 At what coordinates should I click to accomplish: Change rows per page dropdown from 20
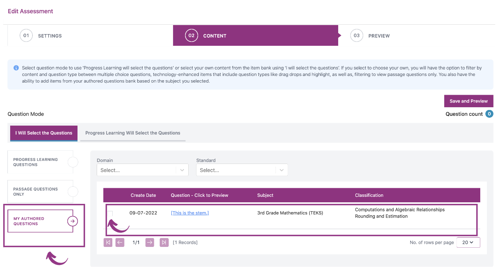(x=468, y=242)
